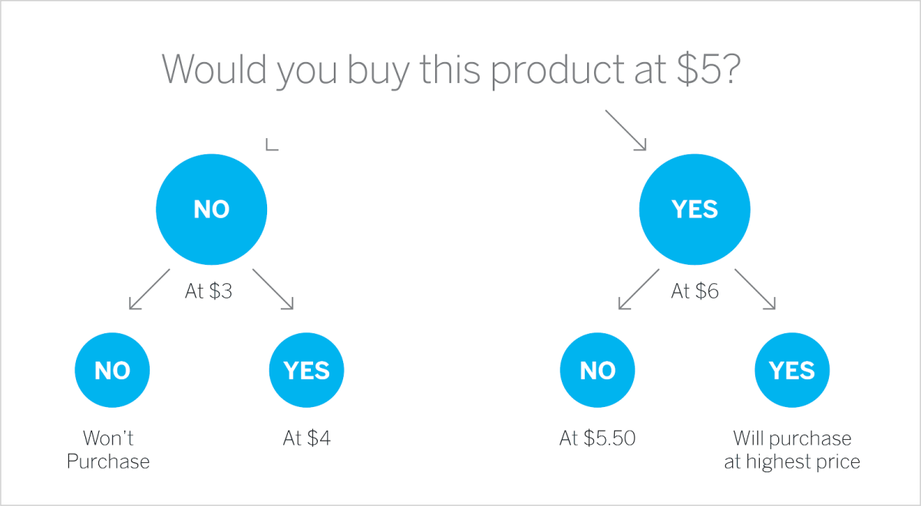Click the arrow from the heading to YES
Image resolution: width=921 pixels, height=506 pixels.
pos(626,130)
